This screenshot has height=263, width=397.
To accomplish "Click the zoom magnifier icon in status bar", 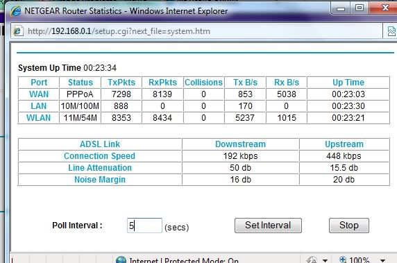I will click(x=343, y=260).
